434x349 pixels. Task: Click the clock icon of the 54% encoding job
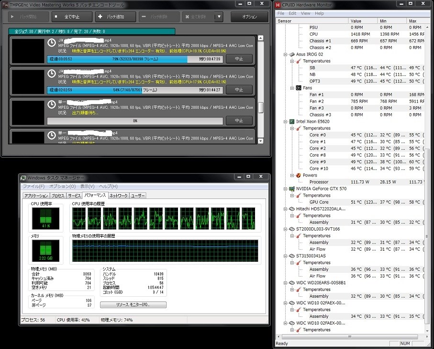(x=52, y=74)
